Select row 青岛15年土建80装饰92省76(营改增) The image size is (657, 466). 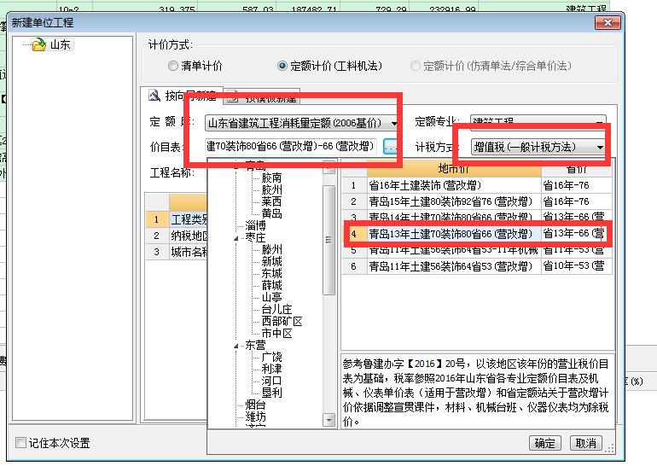coord(477,201)
